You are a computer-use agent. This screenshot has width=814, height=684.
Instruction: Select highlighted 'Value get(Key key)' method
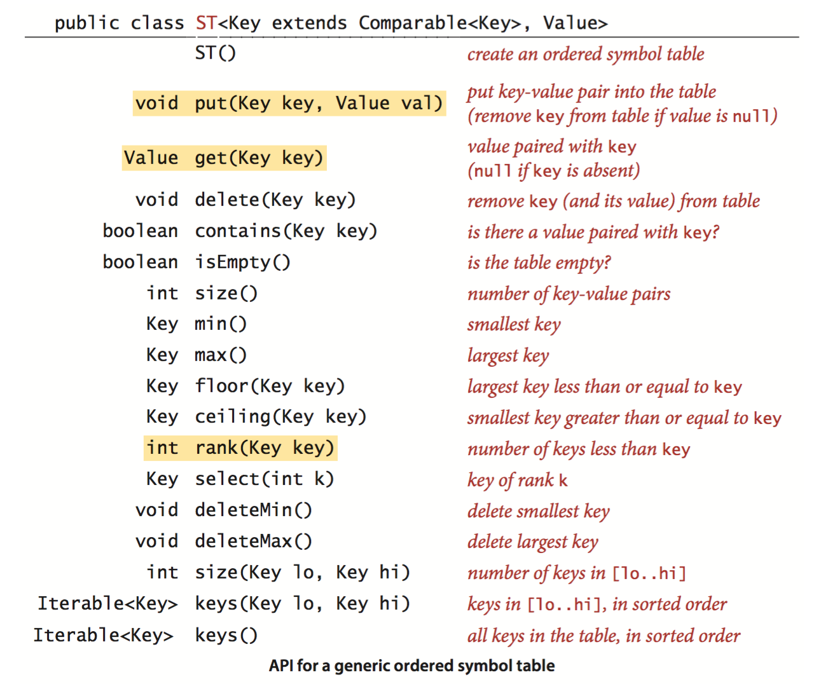224,158
